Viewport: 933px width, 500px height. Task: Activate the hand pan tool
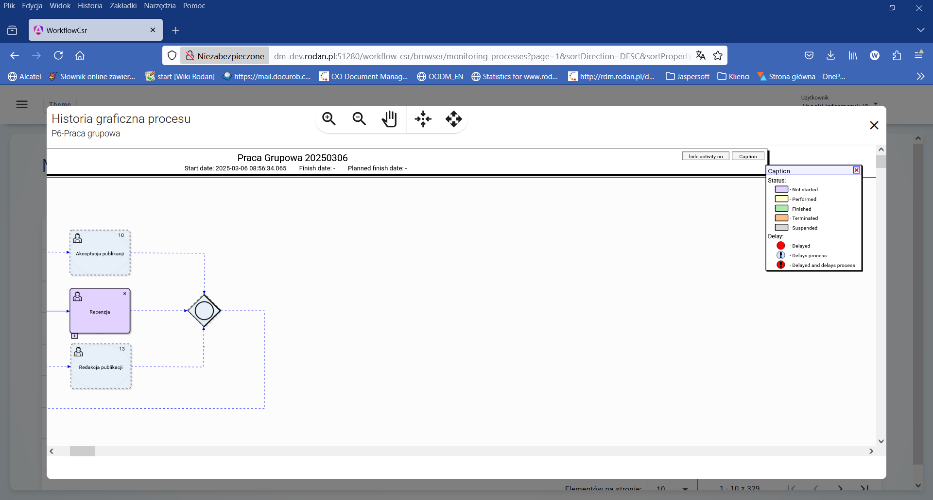(390, 119)
